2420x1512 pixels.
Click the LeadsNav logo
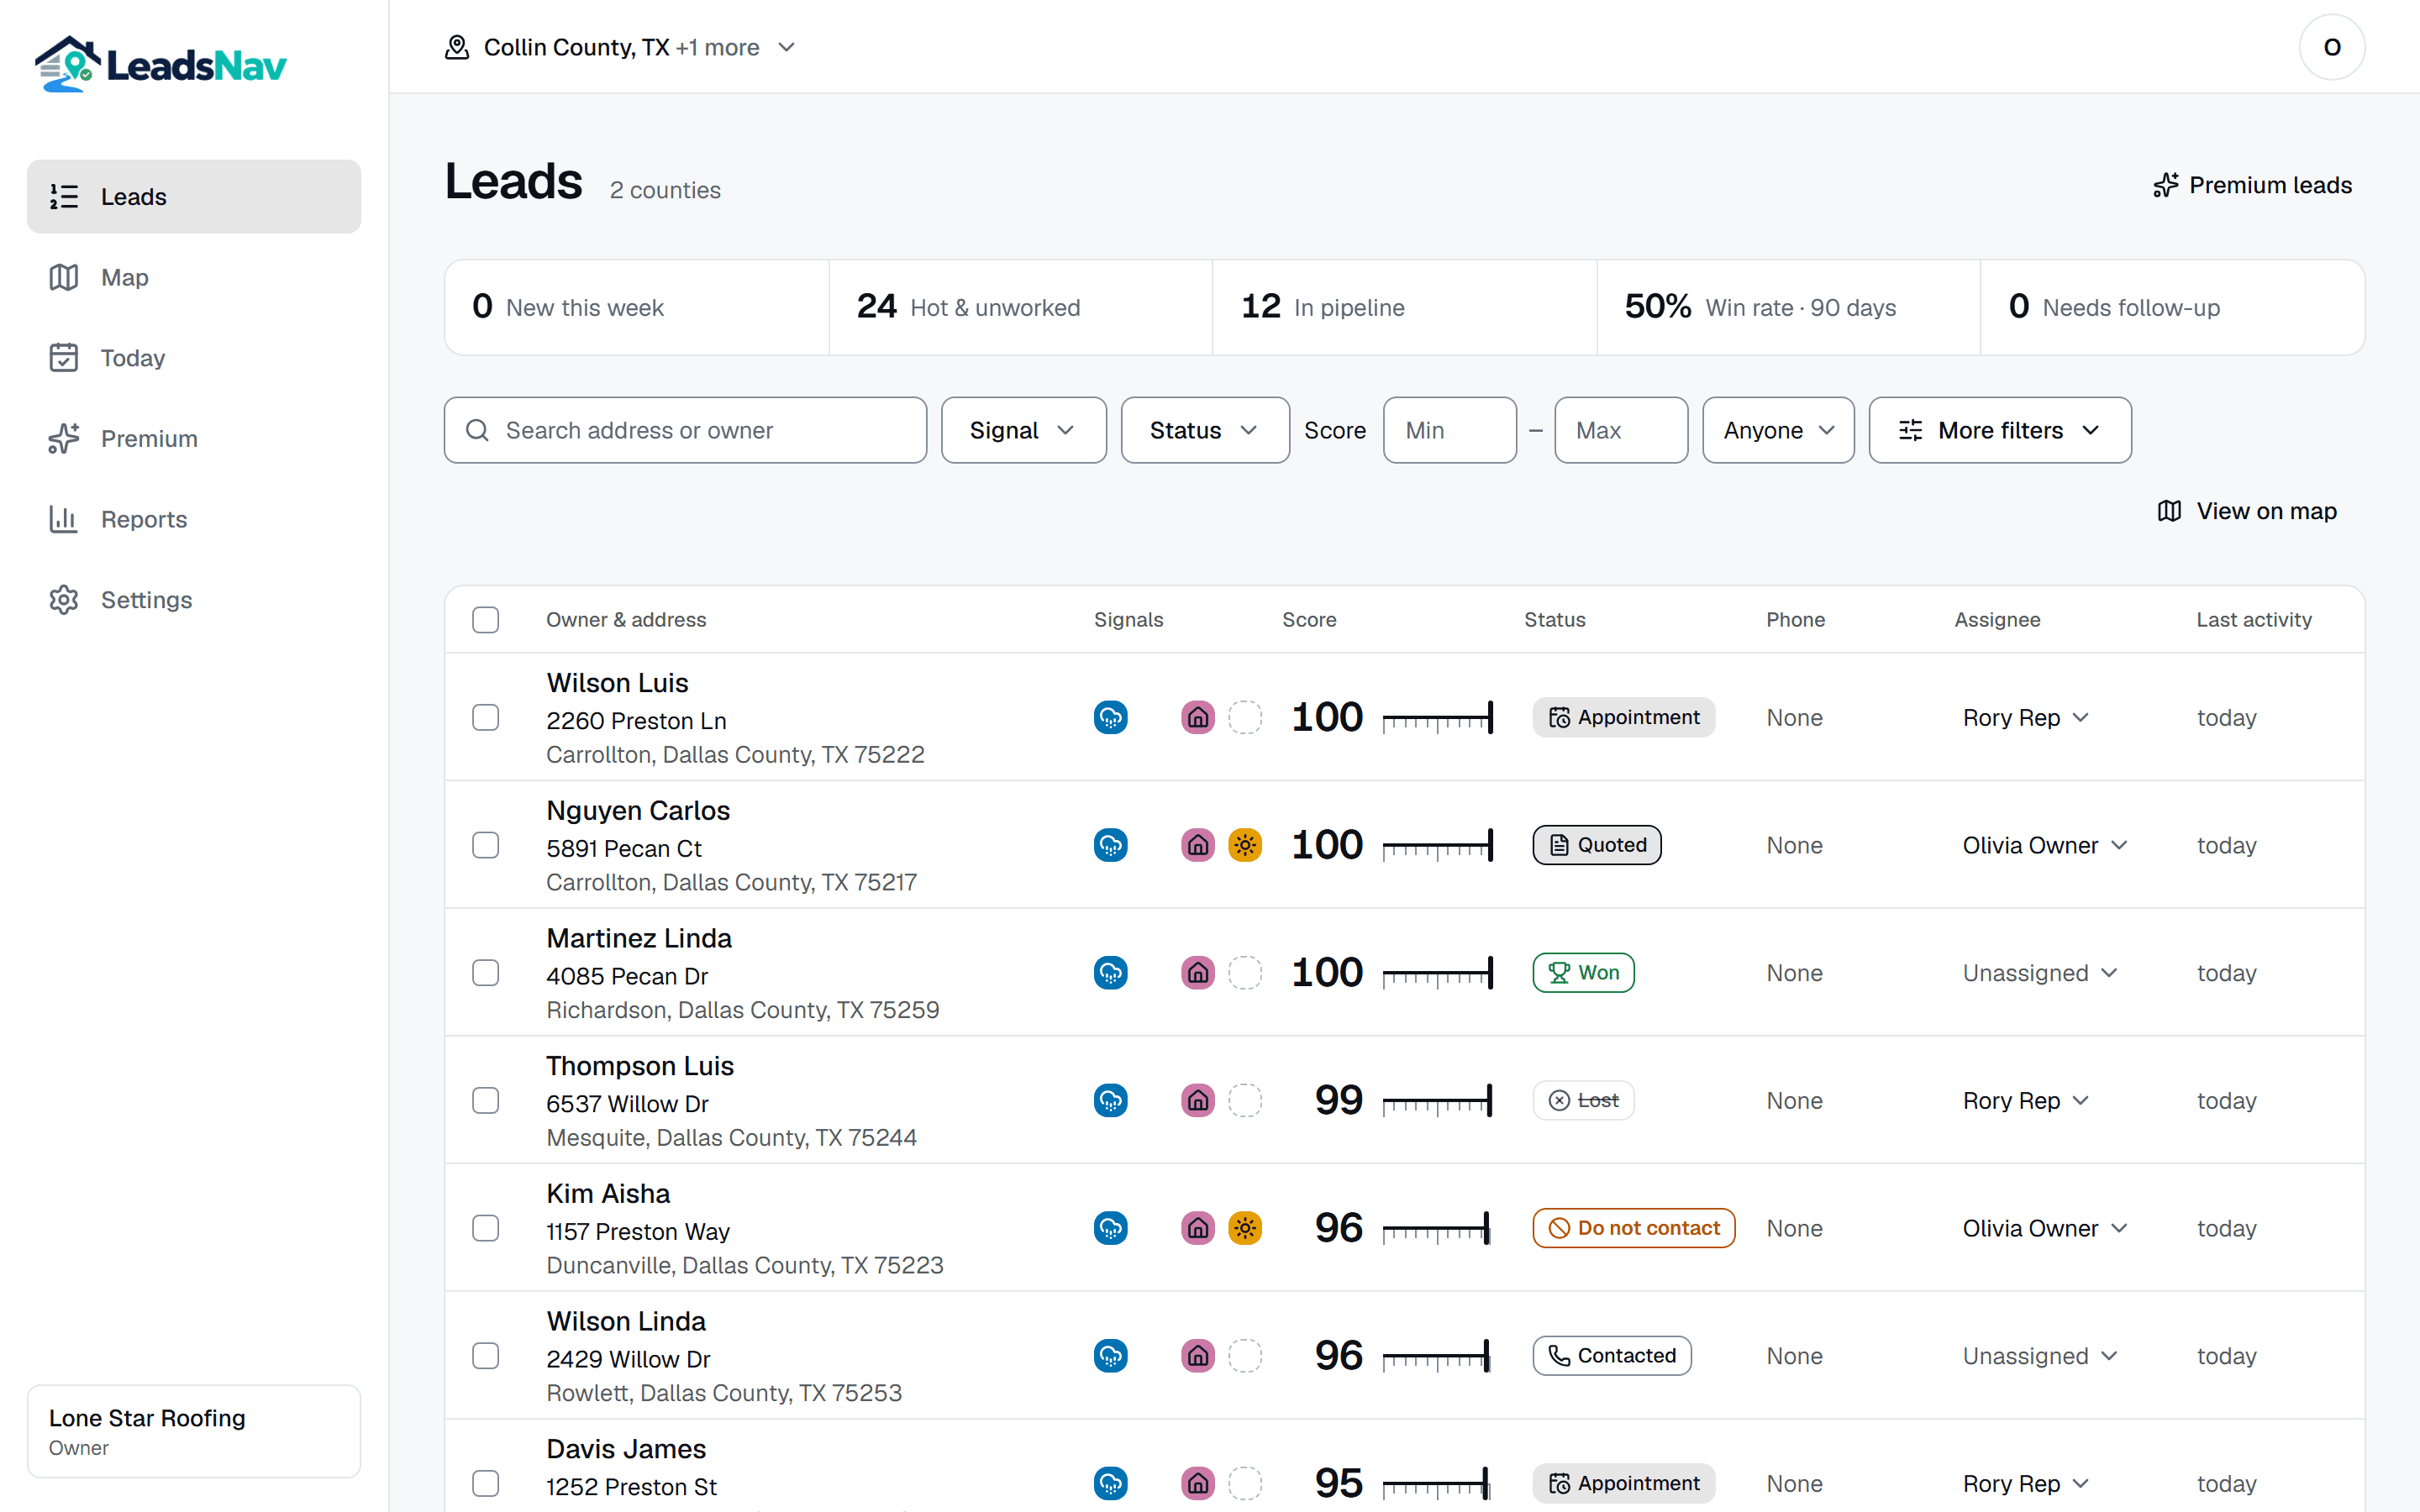(x=161, y=65)
